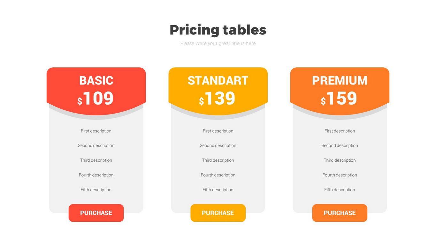Select First description in Basic card

[x=96, y=131]
